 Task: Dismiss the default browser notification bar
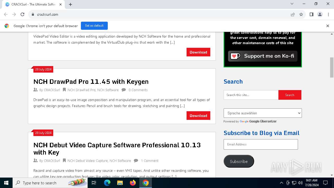coord(328,26)
